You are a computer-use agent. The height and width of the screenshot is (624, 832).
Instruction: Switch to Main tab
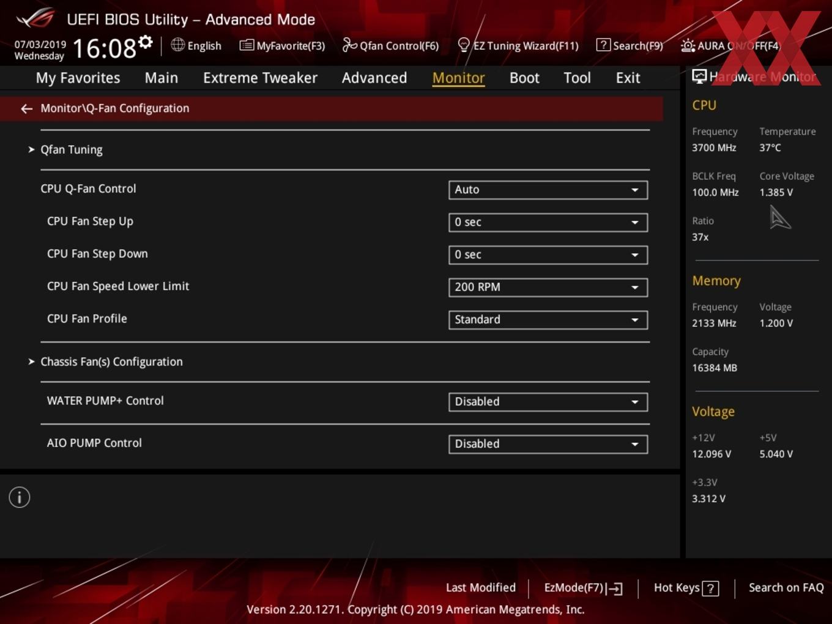coord(162,78)
